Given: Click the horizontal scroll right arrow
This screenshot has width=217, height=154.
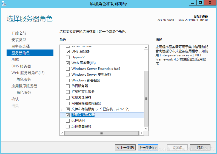Looking at the screenshot, I should pos(141,133).
